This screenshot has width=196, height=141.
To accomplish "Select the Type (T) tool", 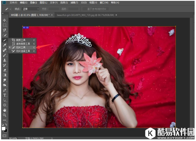I will click(4, 95).
